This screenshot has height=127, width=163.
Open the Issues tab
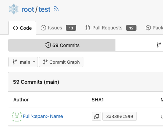click(x=58, y=28)
